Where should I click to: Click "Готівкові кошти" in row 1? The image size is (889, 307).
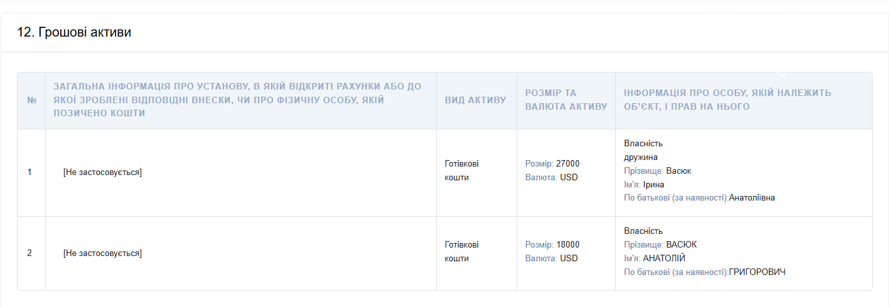click(461, 170)
